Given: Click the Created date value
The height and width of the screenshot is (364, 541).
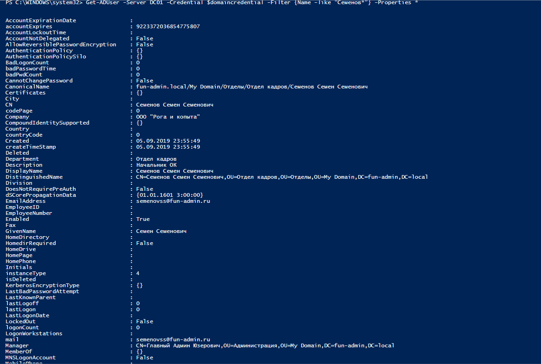Looking at the screenshot, I should pos(168,141).
